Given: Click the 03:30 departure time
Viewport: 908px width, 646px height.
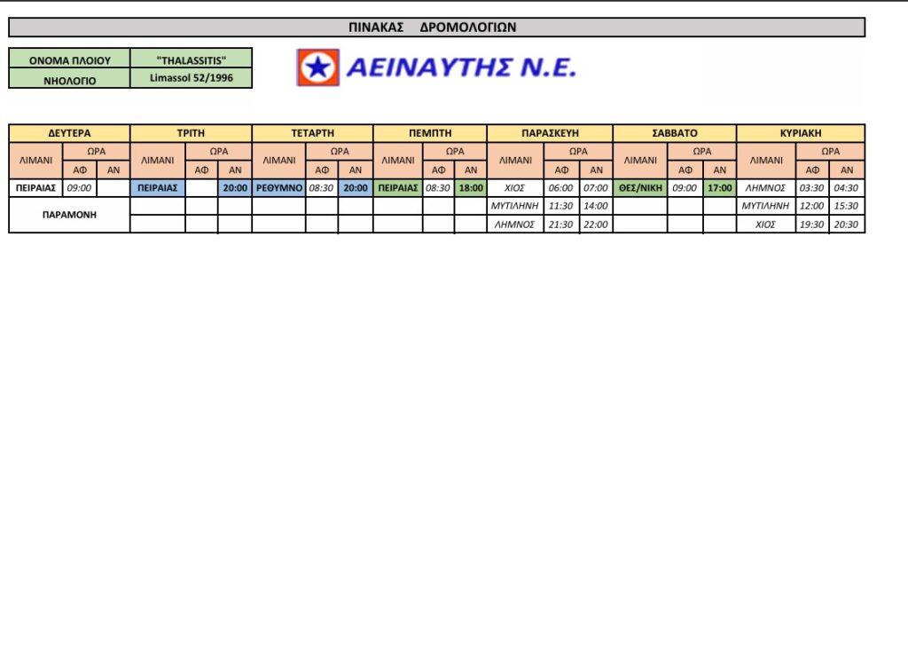Looking at the screenshot, I should pos(812,188).
